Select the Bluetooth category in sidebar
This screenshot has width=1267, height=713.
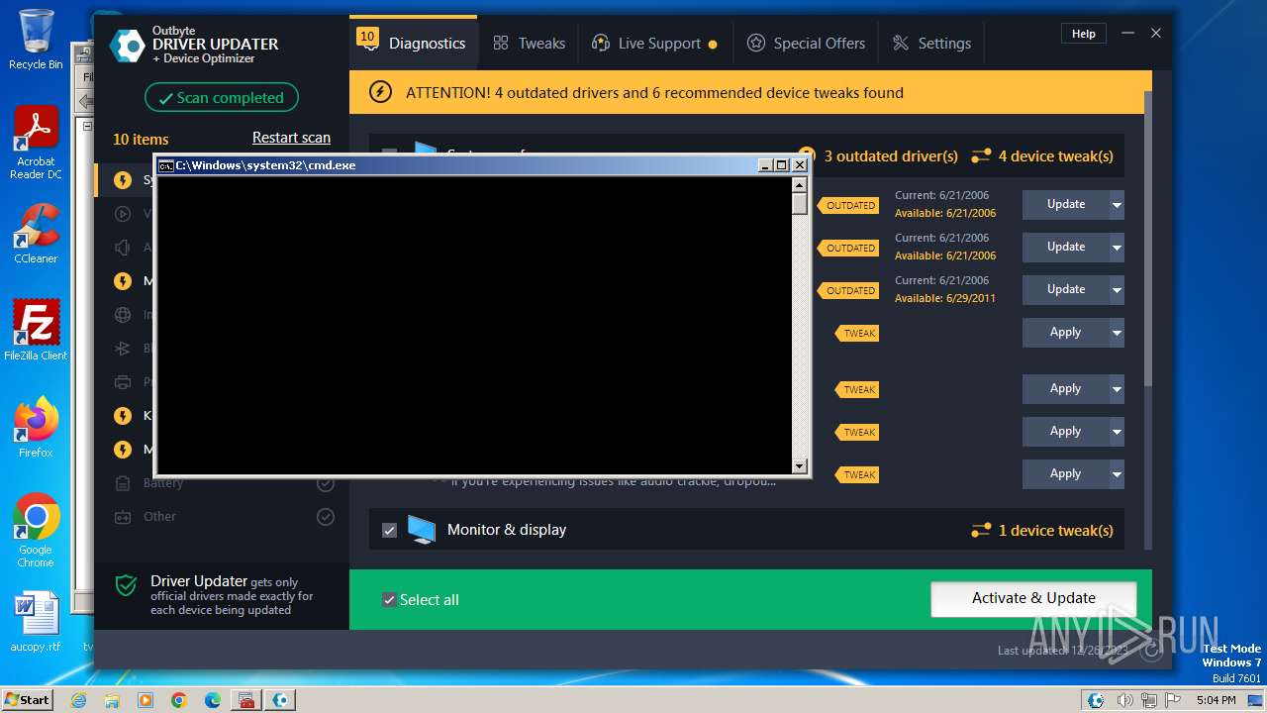coord(123,349)
